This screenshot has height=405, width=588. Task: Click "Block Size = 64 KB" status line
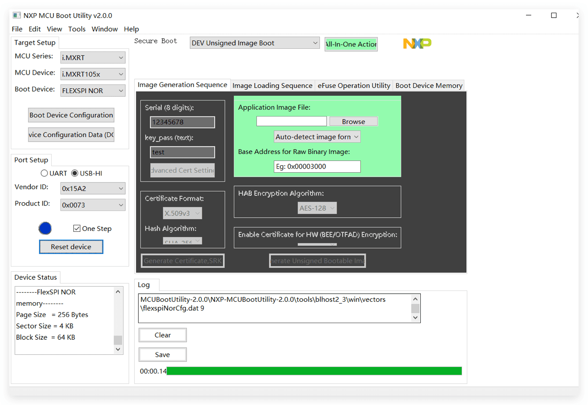point(46,337)
